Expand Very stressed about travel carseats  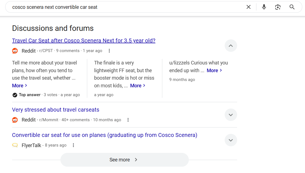231,115
